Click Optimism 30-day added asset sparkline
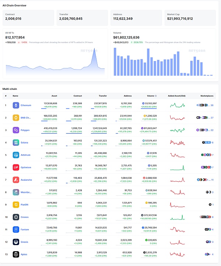221x266 pixels. pos(177,167)
